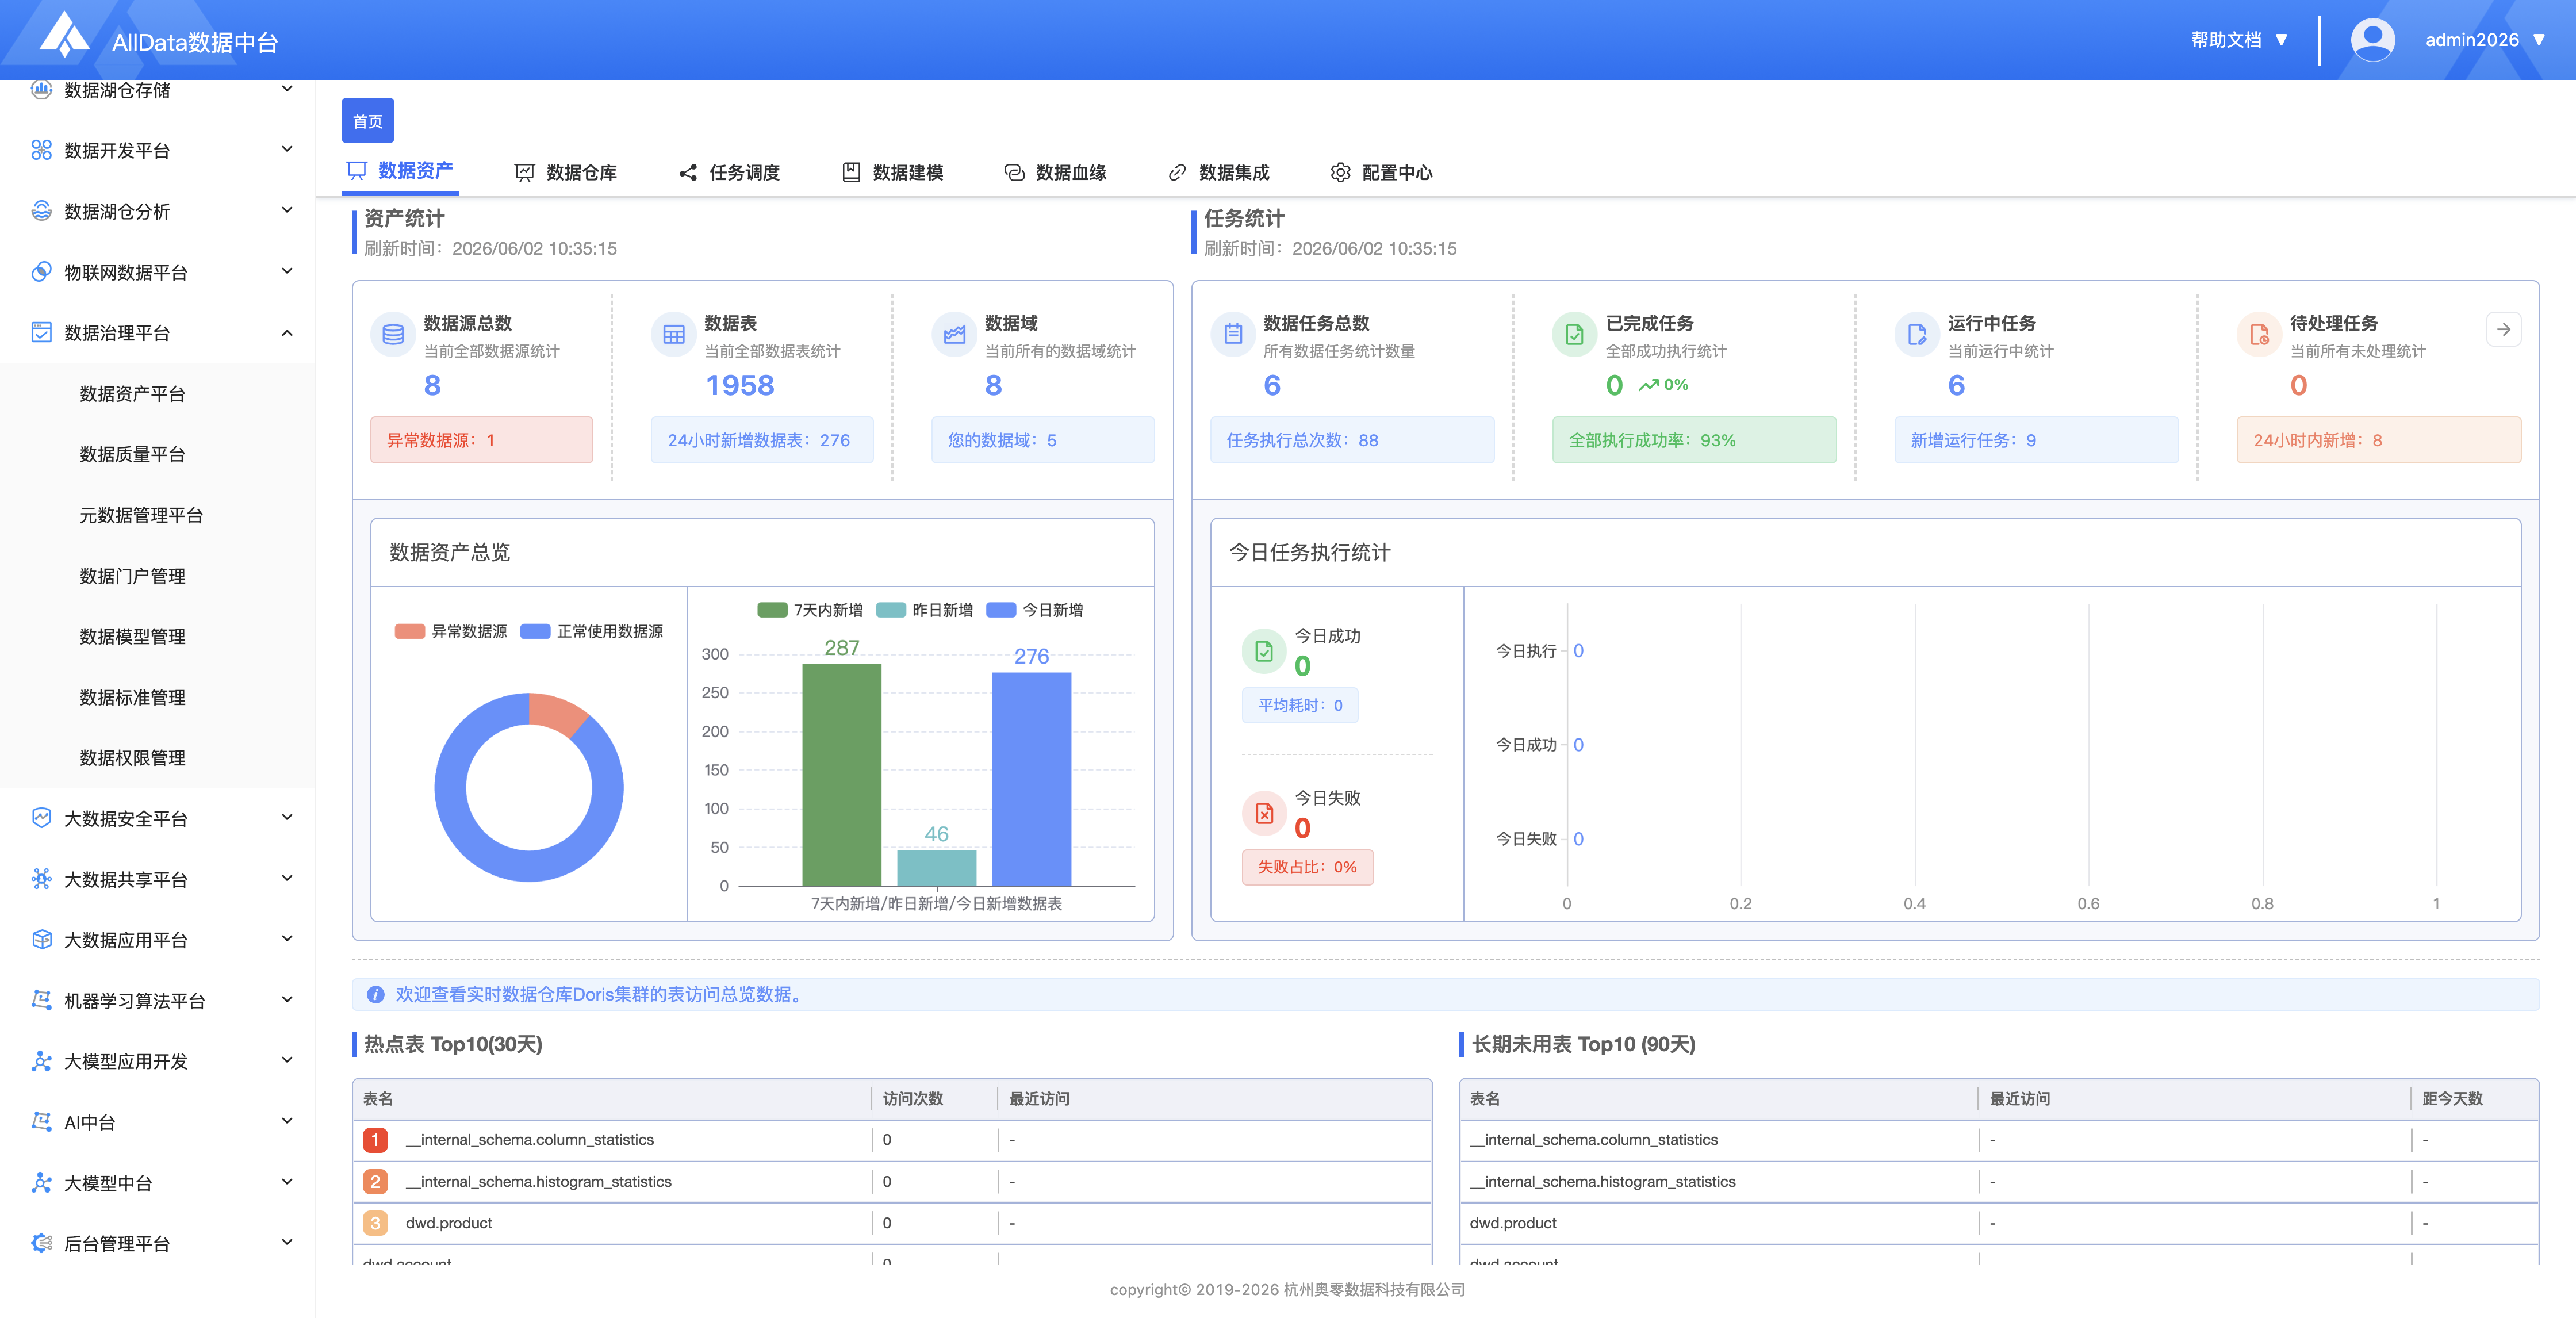Click the 机器学习算法平台 sidebar icon
The image size is (2576, 1318).
pos(41,1000)
